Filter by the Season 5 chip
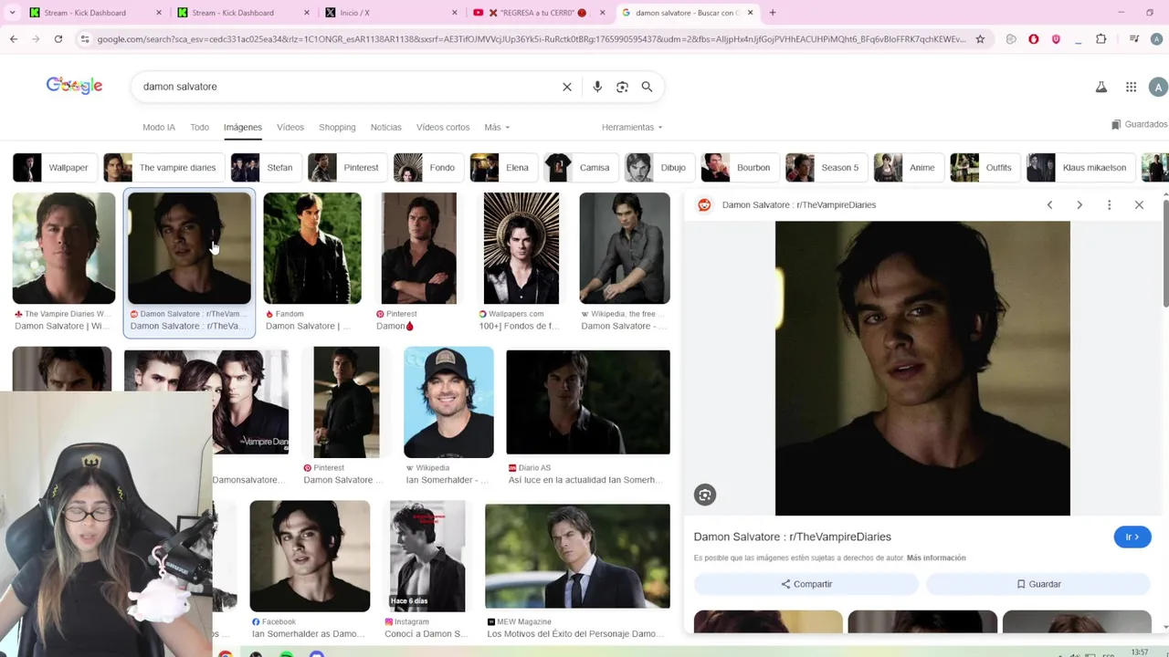Image resolution: width=1169 pixels, height=657 pixels. (826, 168)
